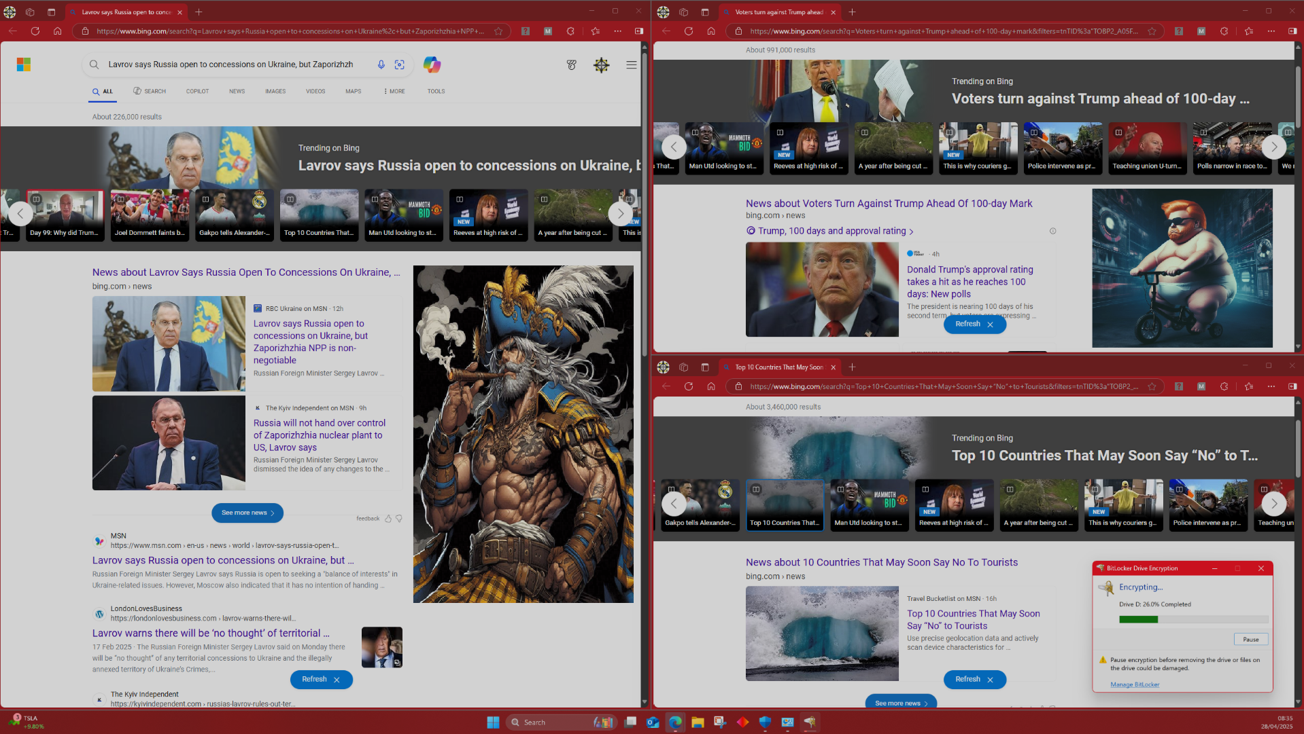Open the TSLA stock widget on taskbar

point(29,722)
